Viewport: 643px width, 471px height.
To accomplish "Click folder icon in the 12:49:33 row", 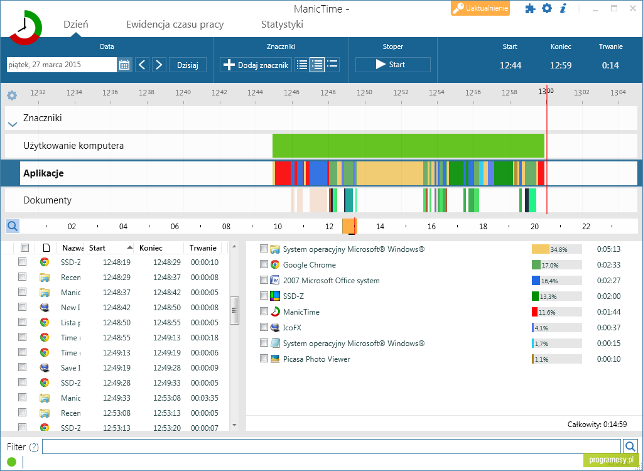I will pos(45,398).
